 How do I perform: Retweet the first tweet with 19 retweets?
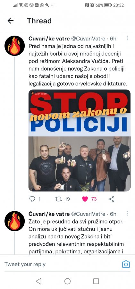58,199
